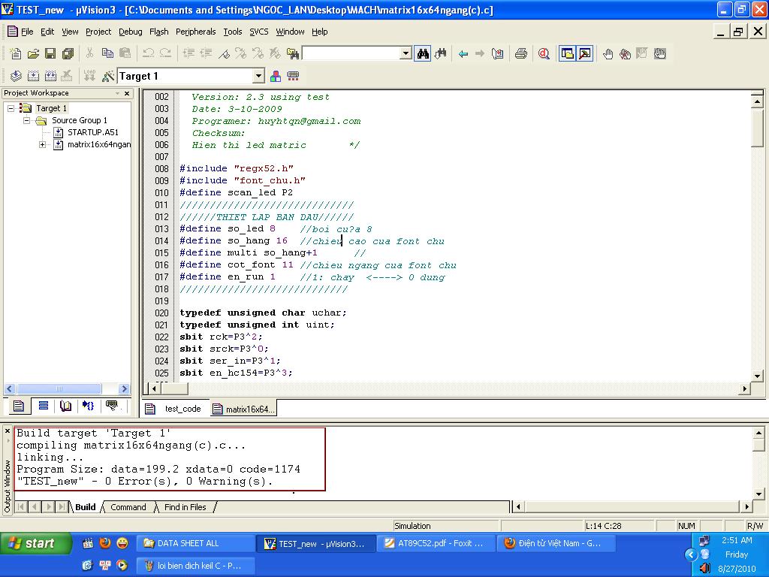Collapse the Source Group 1 tree node

pyautogui.click(x=27, y=120)
